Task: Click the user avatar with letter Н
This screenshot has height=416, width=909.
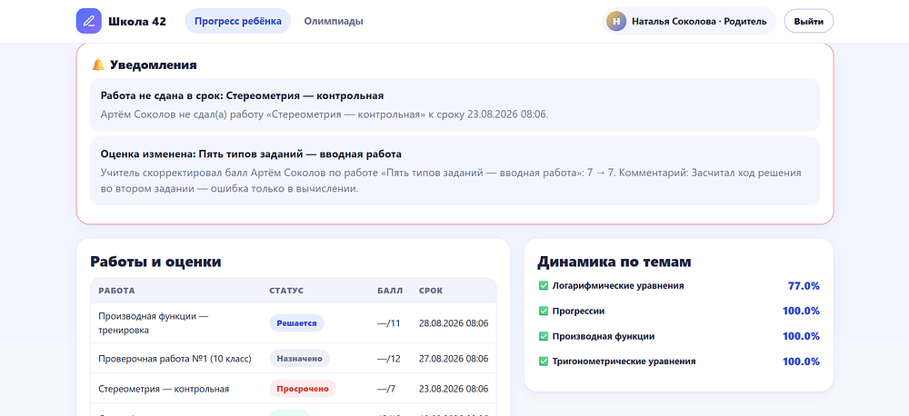Action: pyautogui.click(x=616, y=22)
